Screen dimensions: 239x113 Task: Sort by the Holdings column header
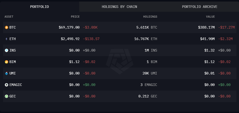150,17
